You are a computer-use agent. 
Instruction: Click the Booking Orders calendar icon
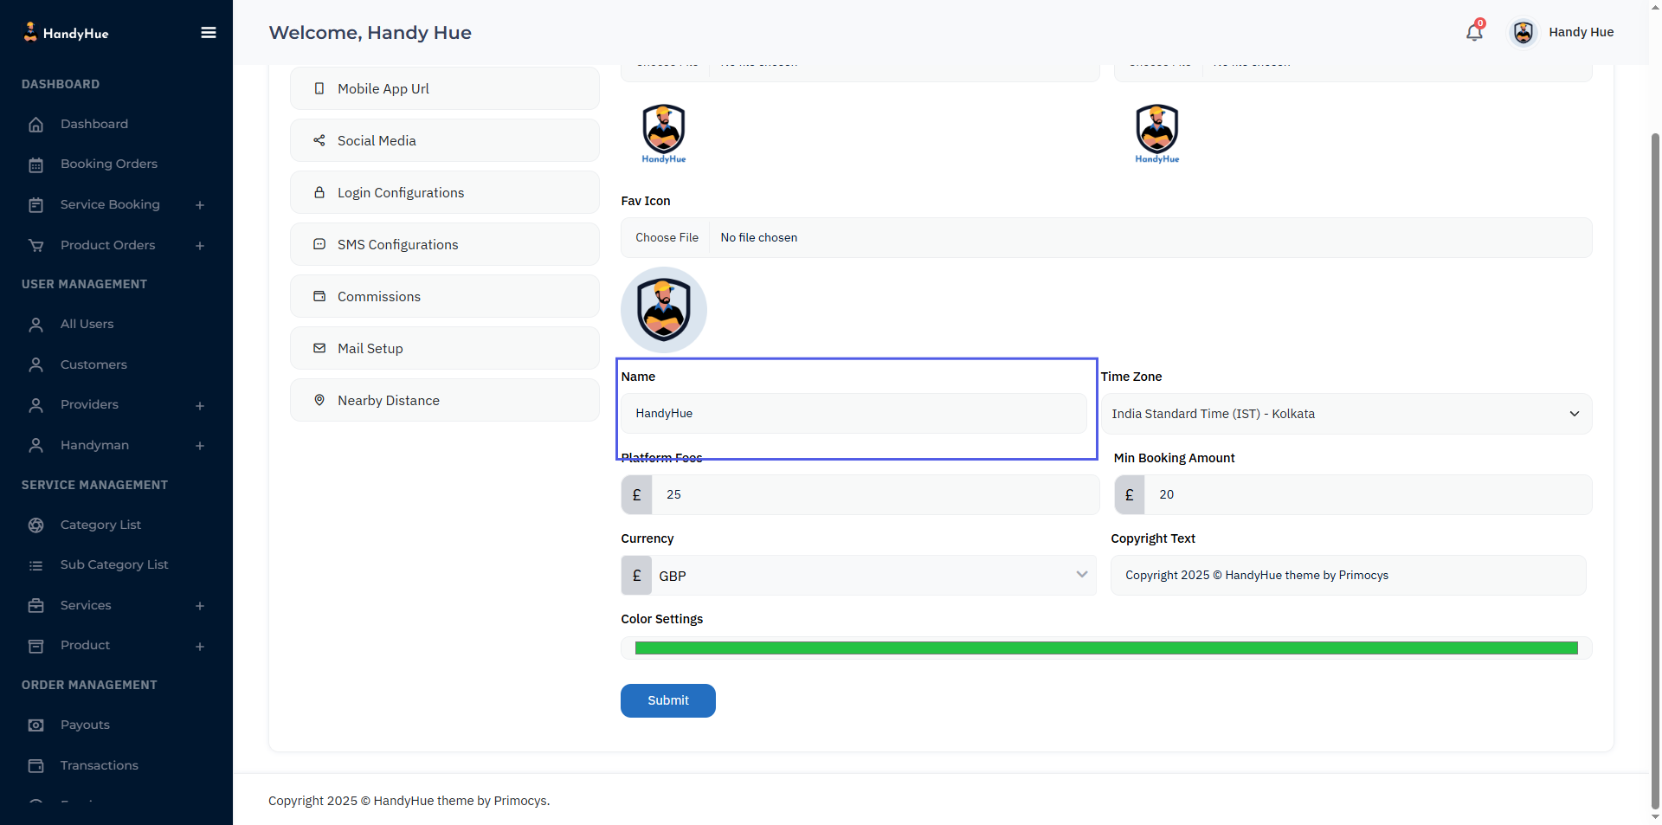coord(36,164)
